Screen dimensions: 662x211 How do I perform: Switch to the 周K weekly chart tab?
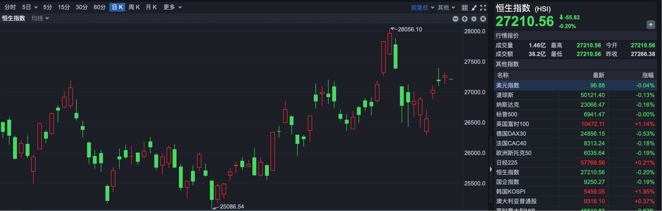(x=134, y=7)
